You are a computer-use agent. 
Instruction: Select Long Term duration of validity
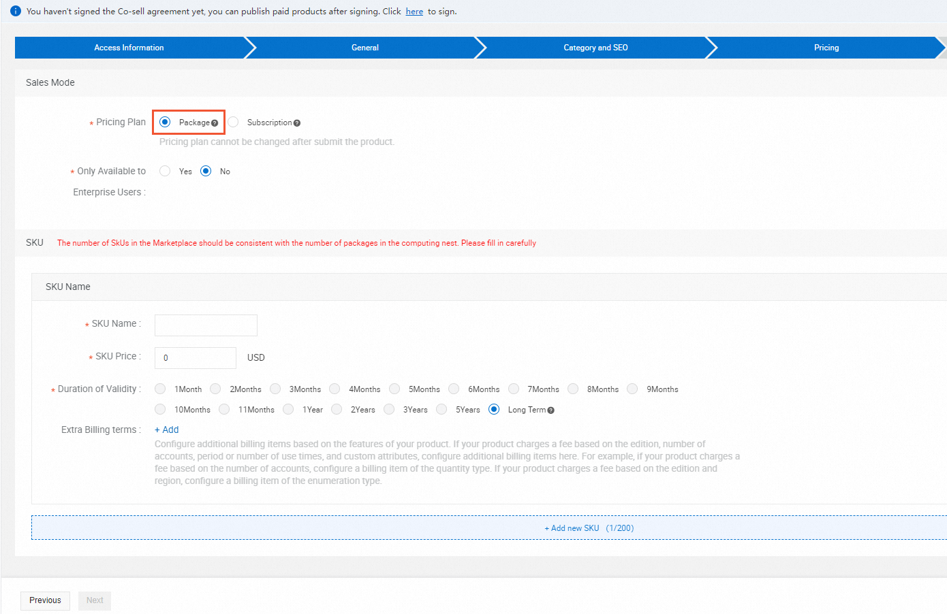tap(494, 409)
